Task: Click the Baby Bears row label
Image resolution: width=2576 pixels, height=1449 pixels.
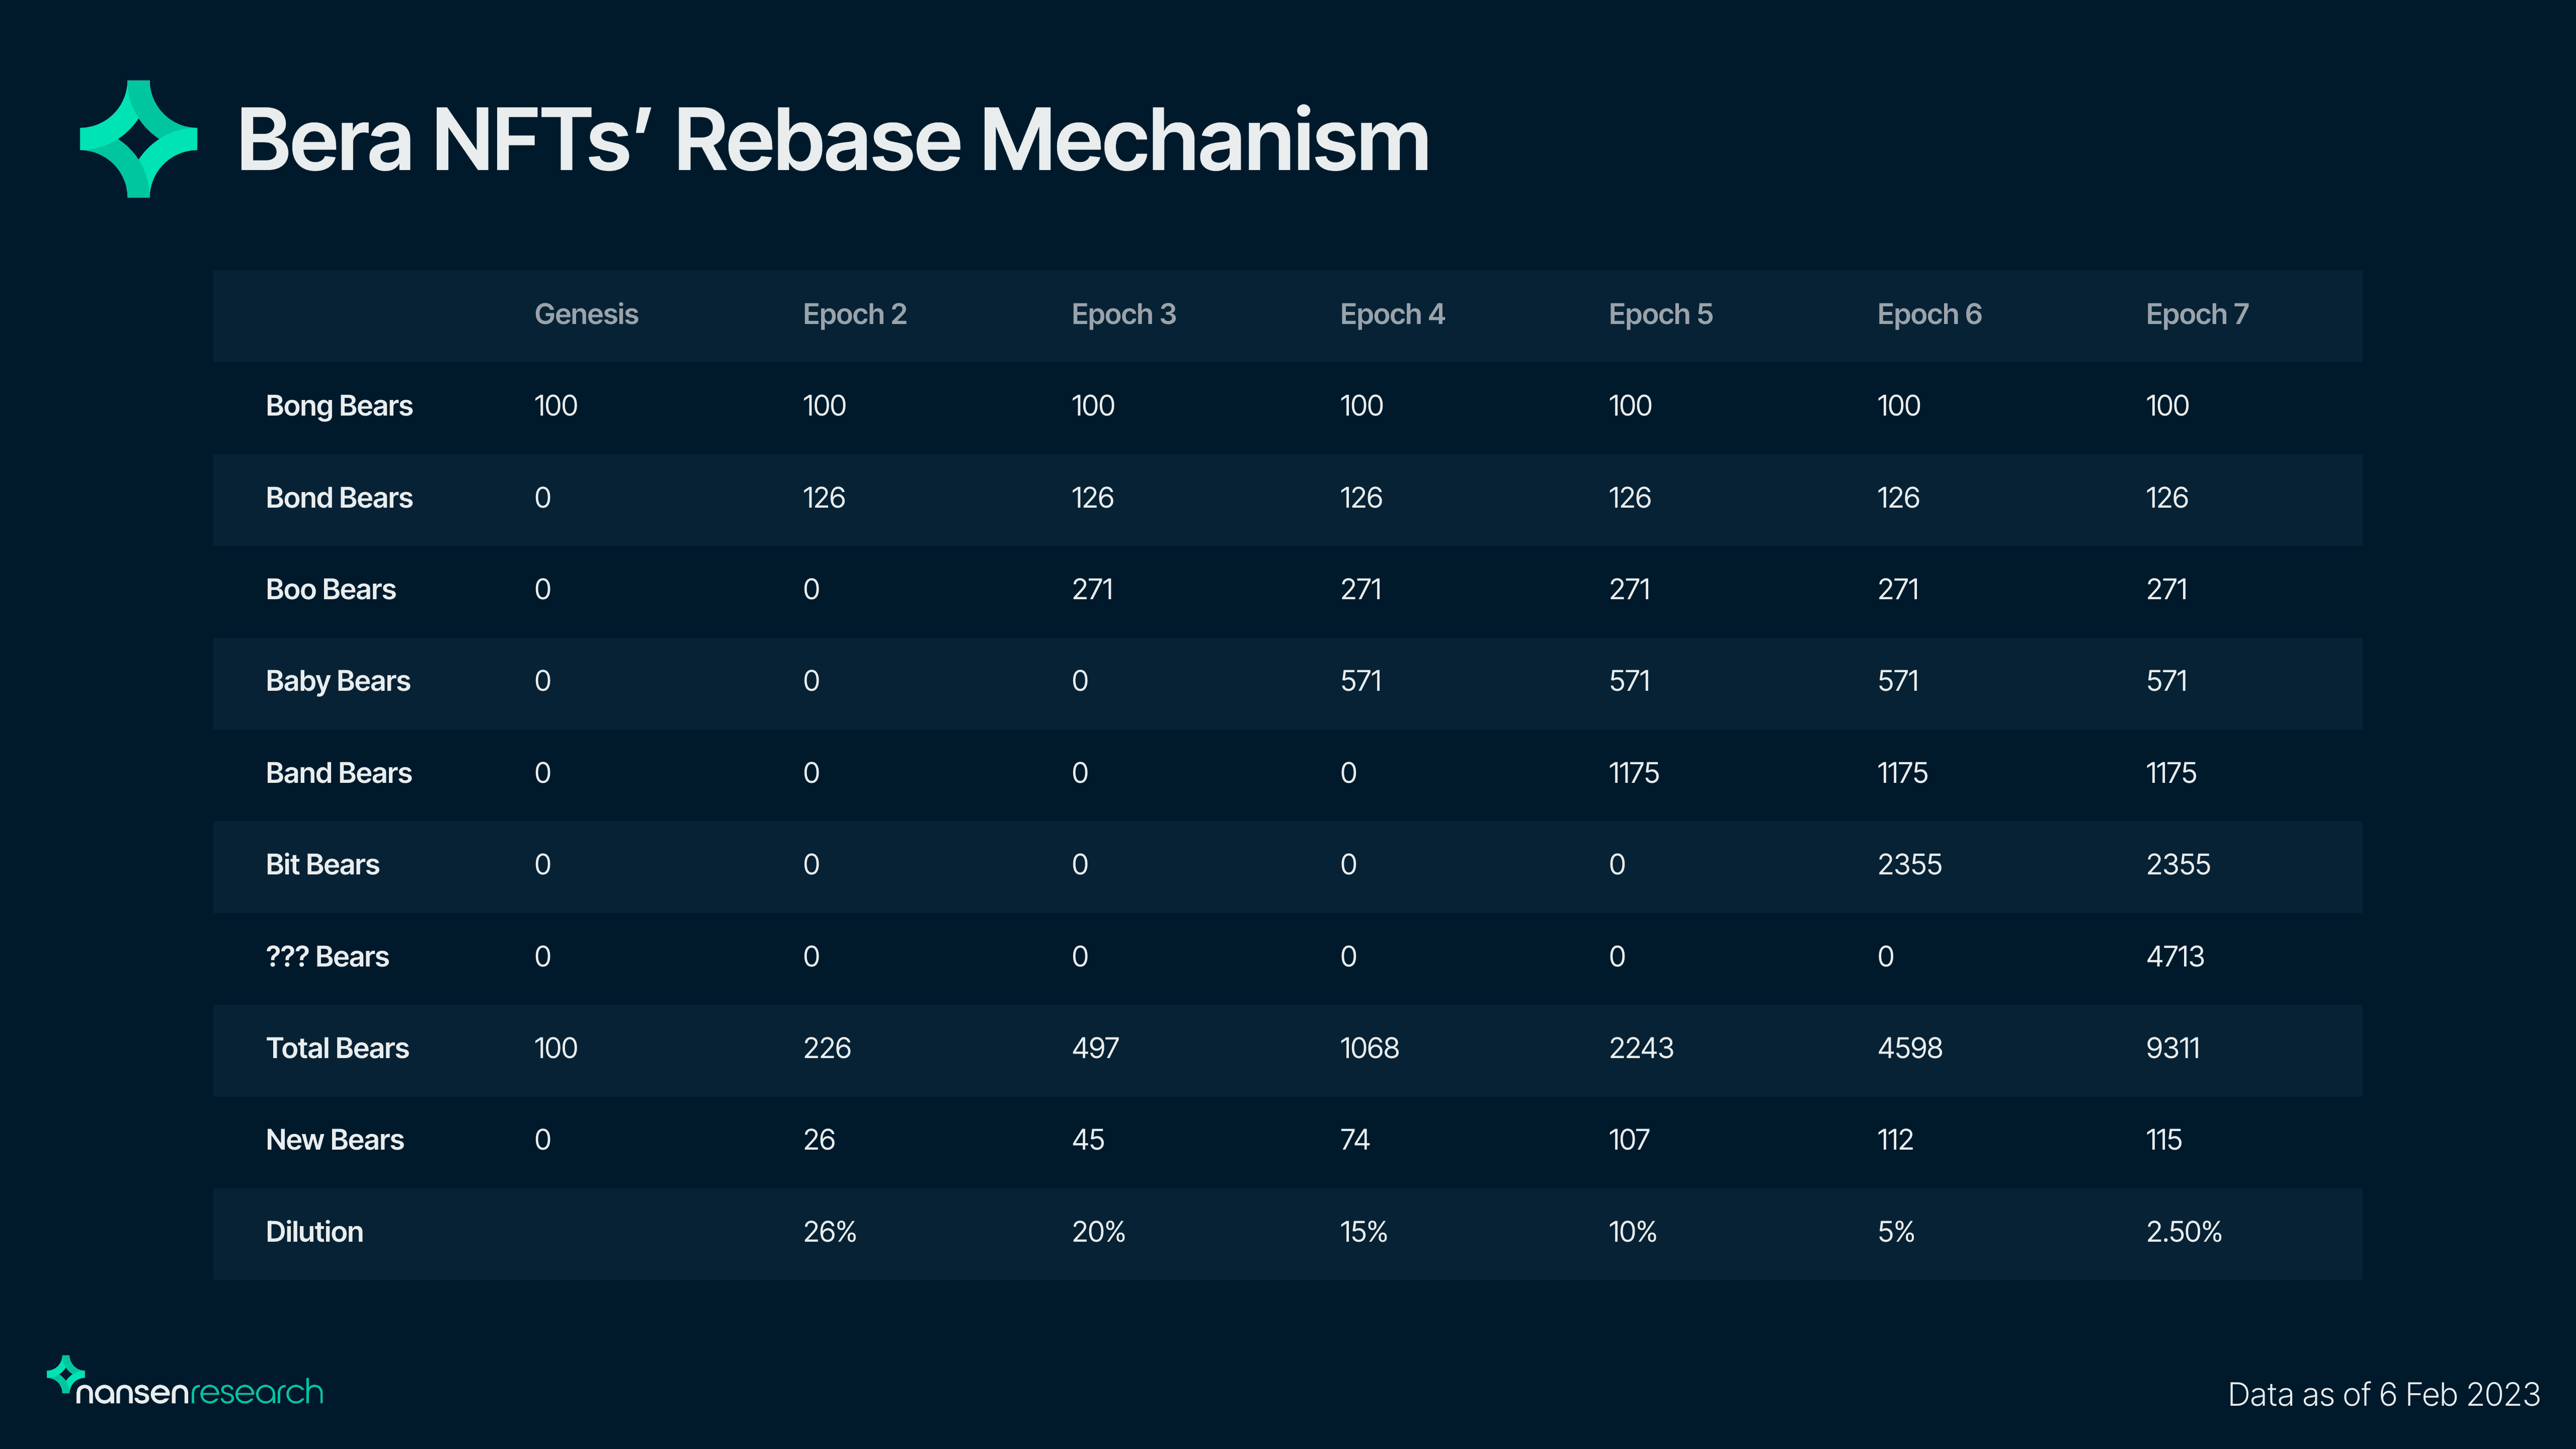Action: click(338, 681)
